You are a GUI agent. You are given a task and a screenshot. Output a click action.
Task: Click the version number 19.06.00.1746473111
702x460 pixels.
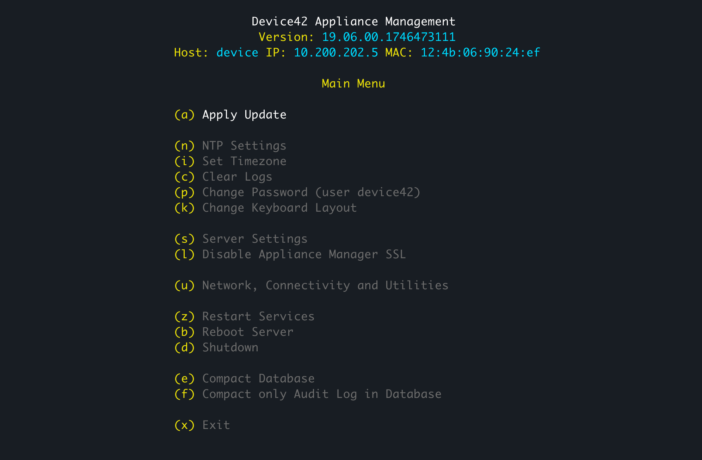tap(388, 37)
